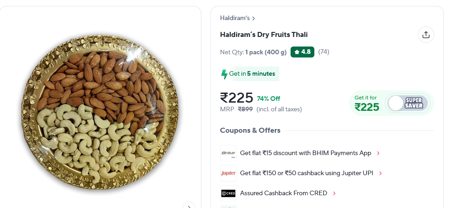Click the Coupons & Offers heading

(250, 130)
